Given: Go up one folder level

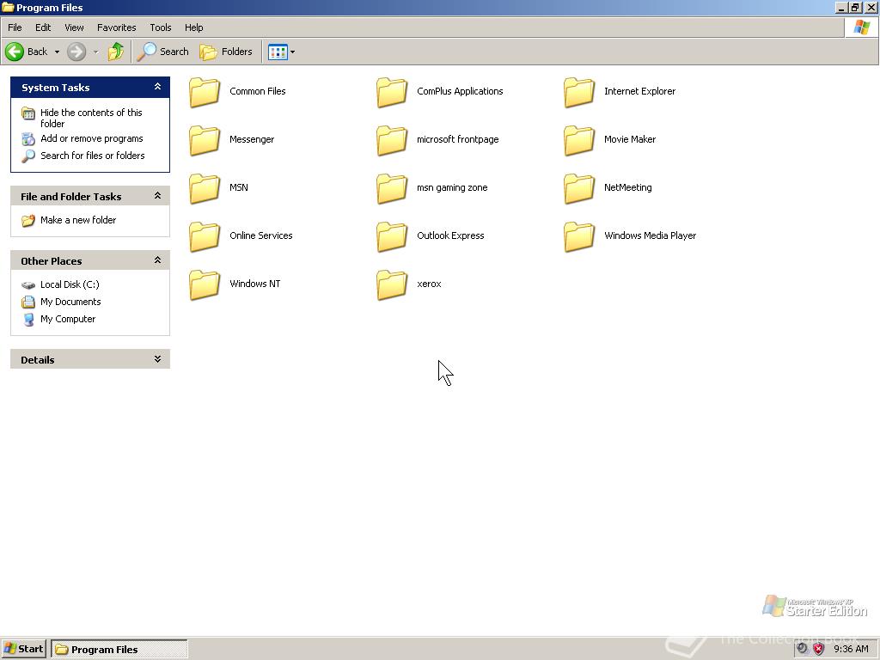Looking at the screenshot, I should pos(116,52).
